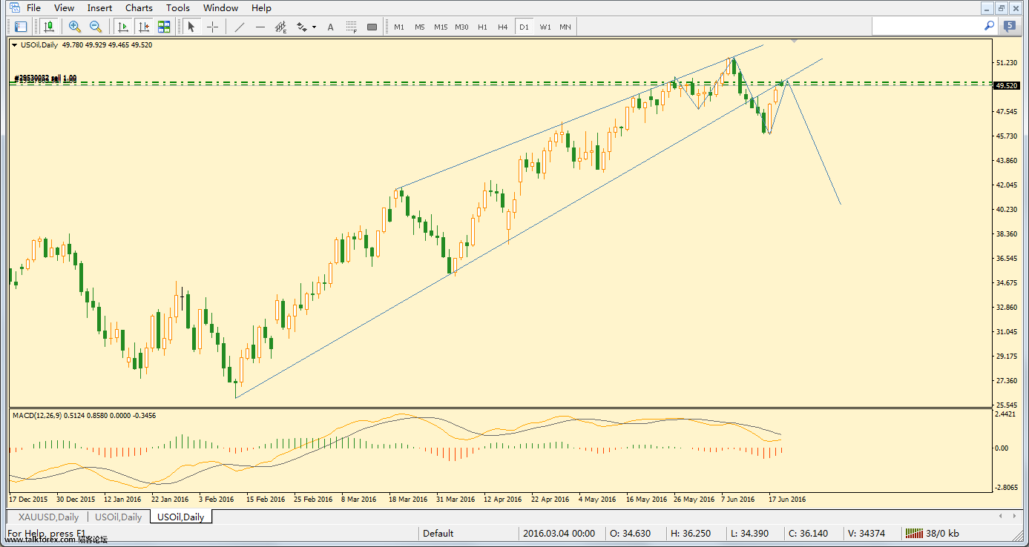
Task: Switch to the XAUUSD,Daily chart tab
Action: [x=48, y=517]
